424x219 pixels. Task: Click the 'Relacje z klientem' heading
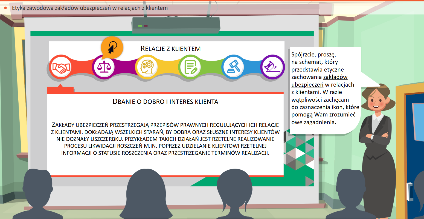[x=170, y=49]
